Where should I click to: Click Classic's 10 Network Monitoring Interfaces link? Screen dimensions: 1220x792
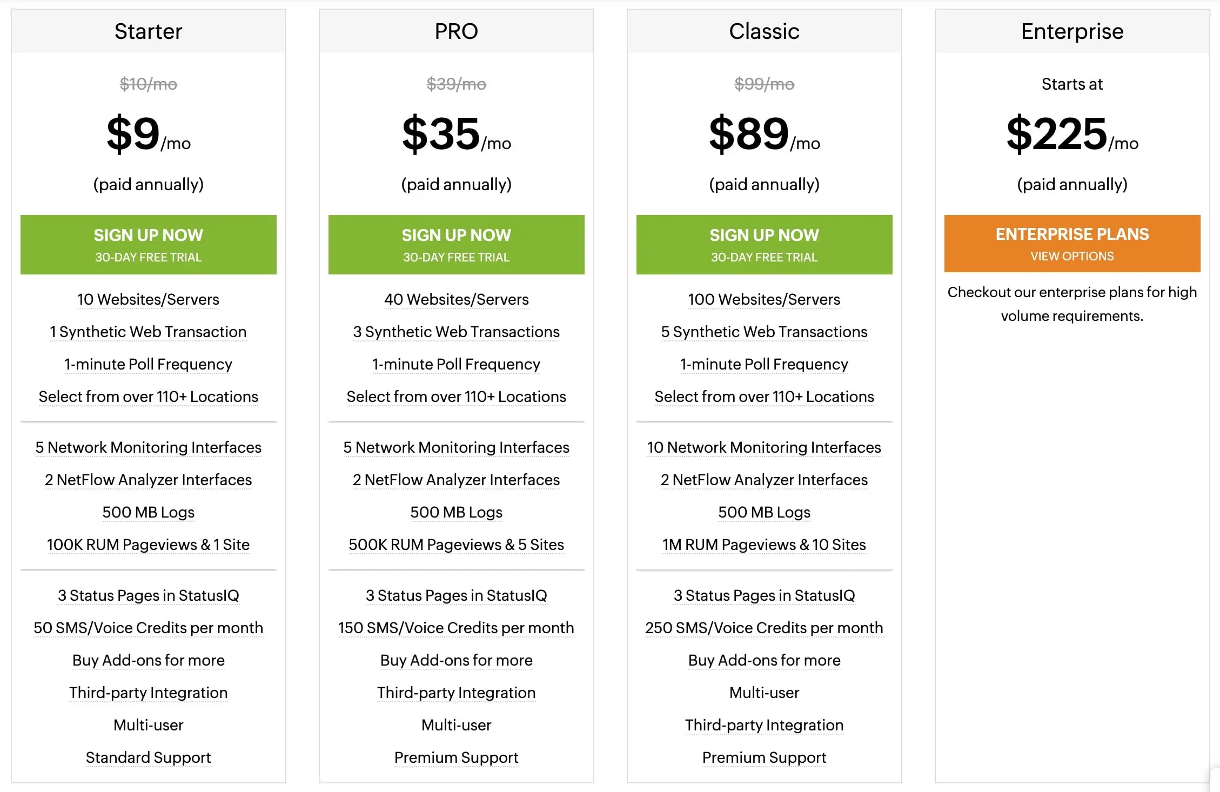(764, 447)
